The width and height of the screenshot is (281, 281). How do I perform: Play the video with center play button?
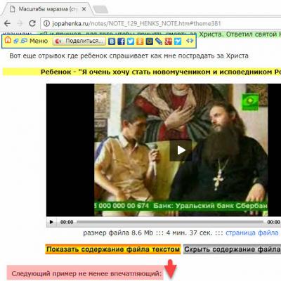181,150
